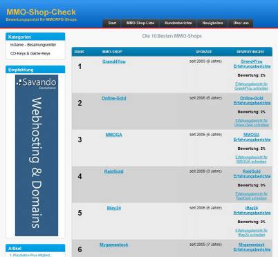This screenshot has height=257, width=278.
Task: Open the Mygamestock shop link
Action: pos(114,245)
